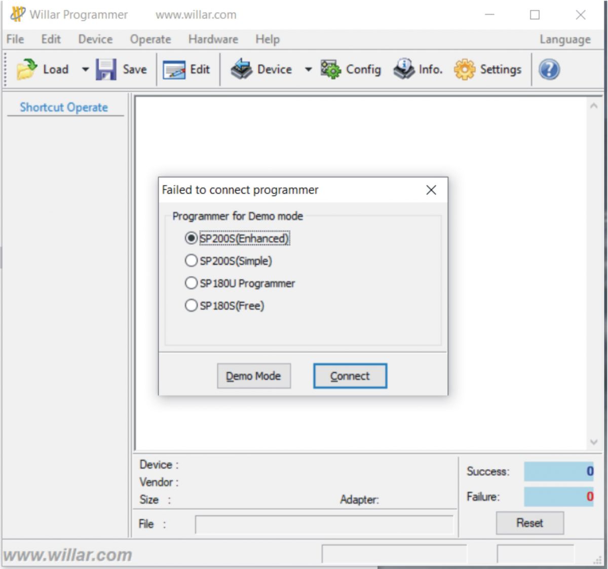608x569 pixels.
Task: Click the Demo Mode button
Action: 254,376
